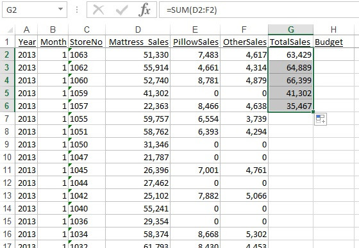Click the Budget header cell
359x248 pixels.
tap(333, 42)
